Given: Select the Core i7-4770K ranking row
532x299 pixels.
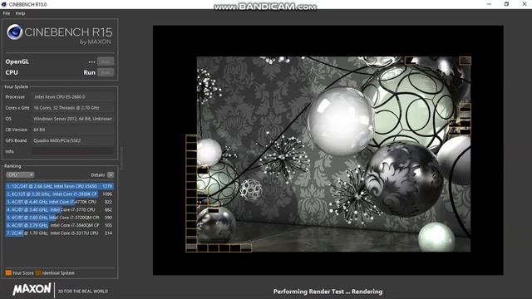Looking at the screenshot, I should [x=60, y=202].
